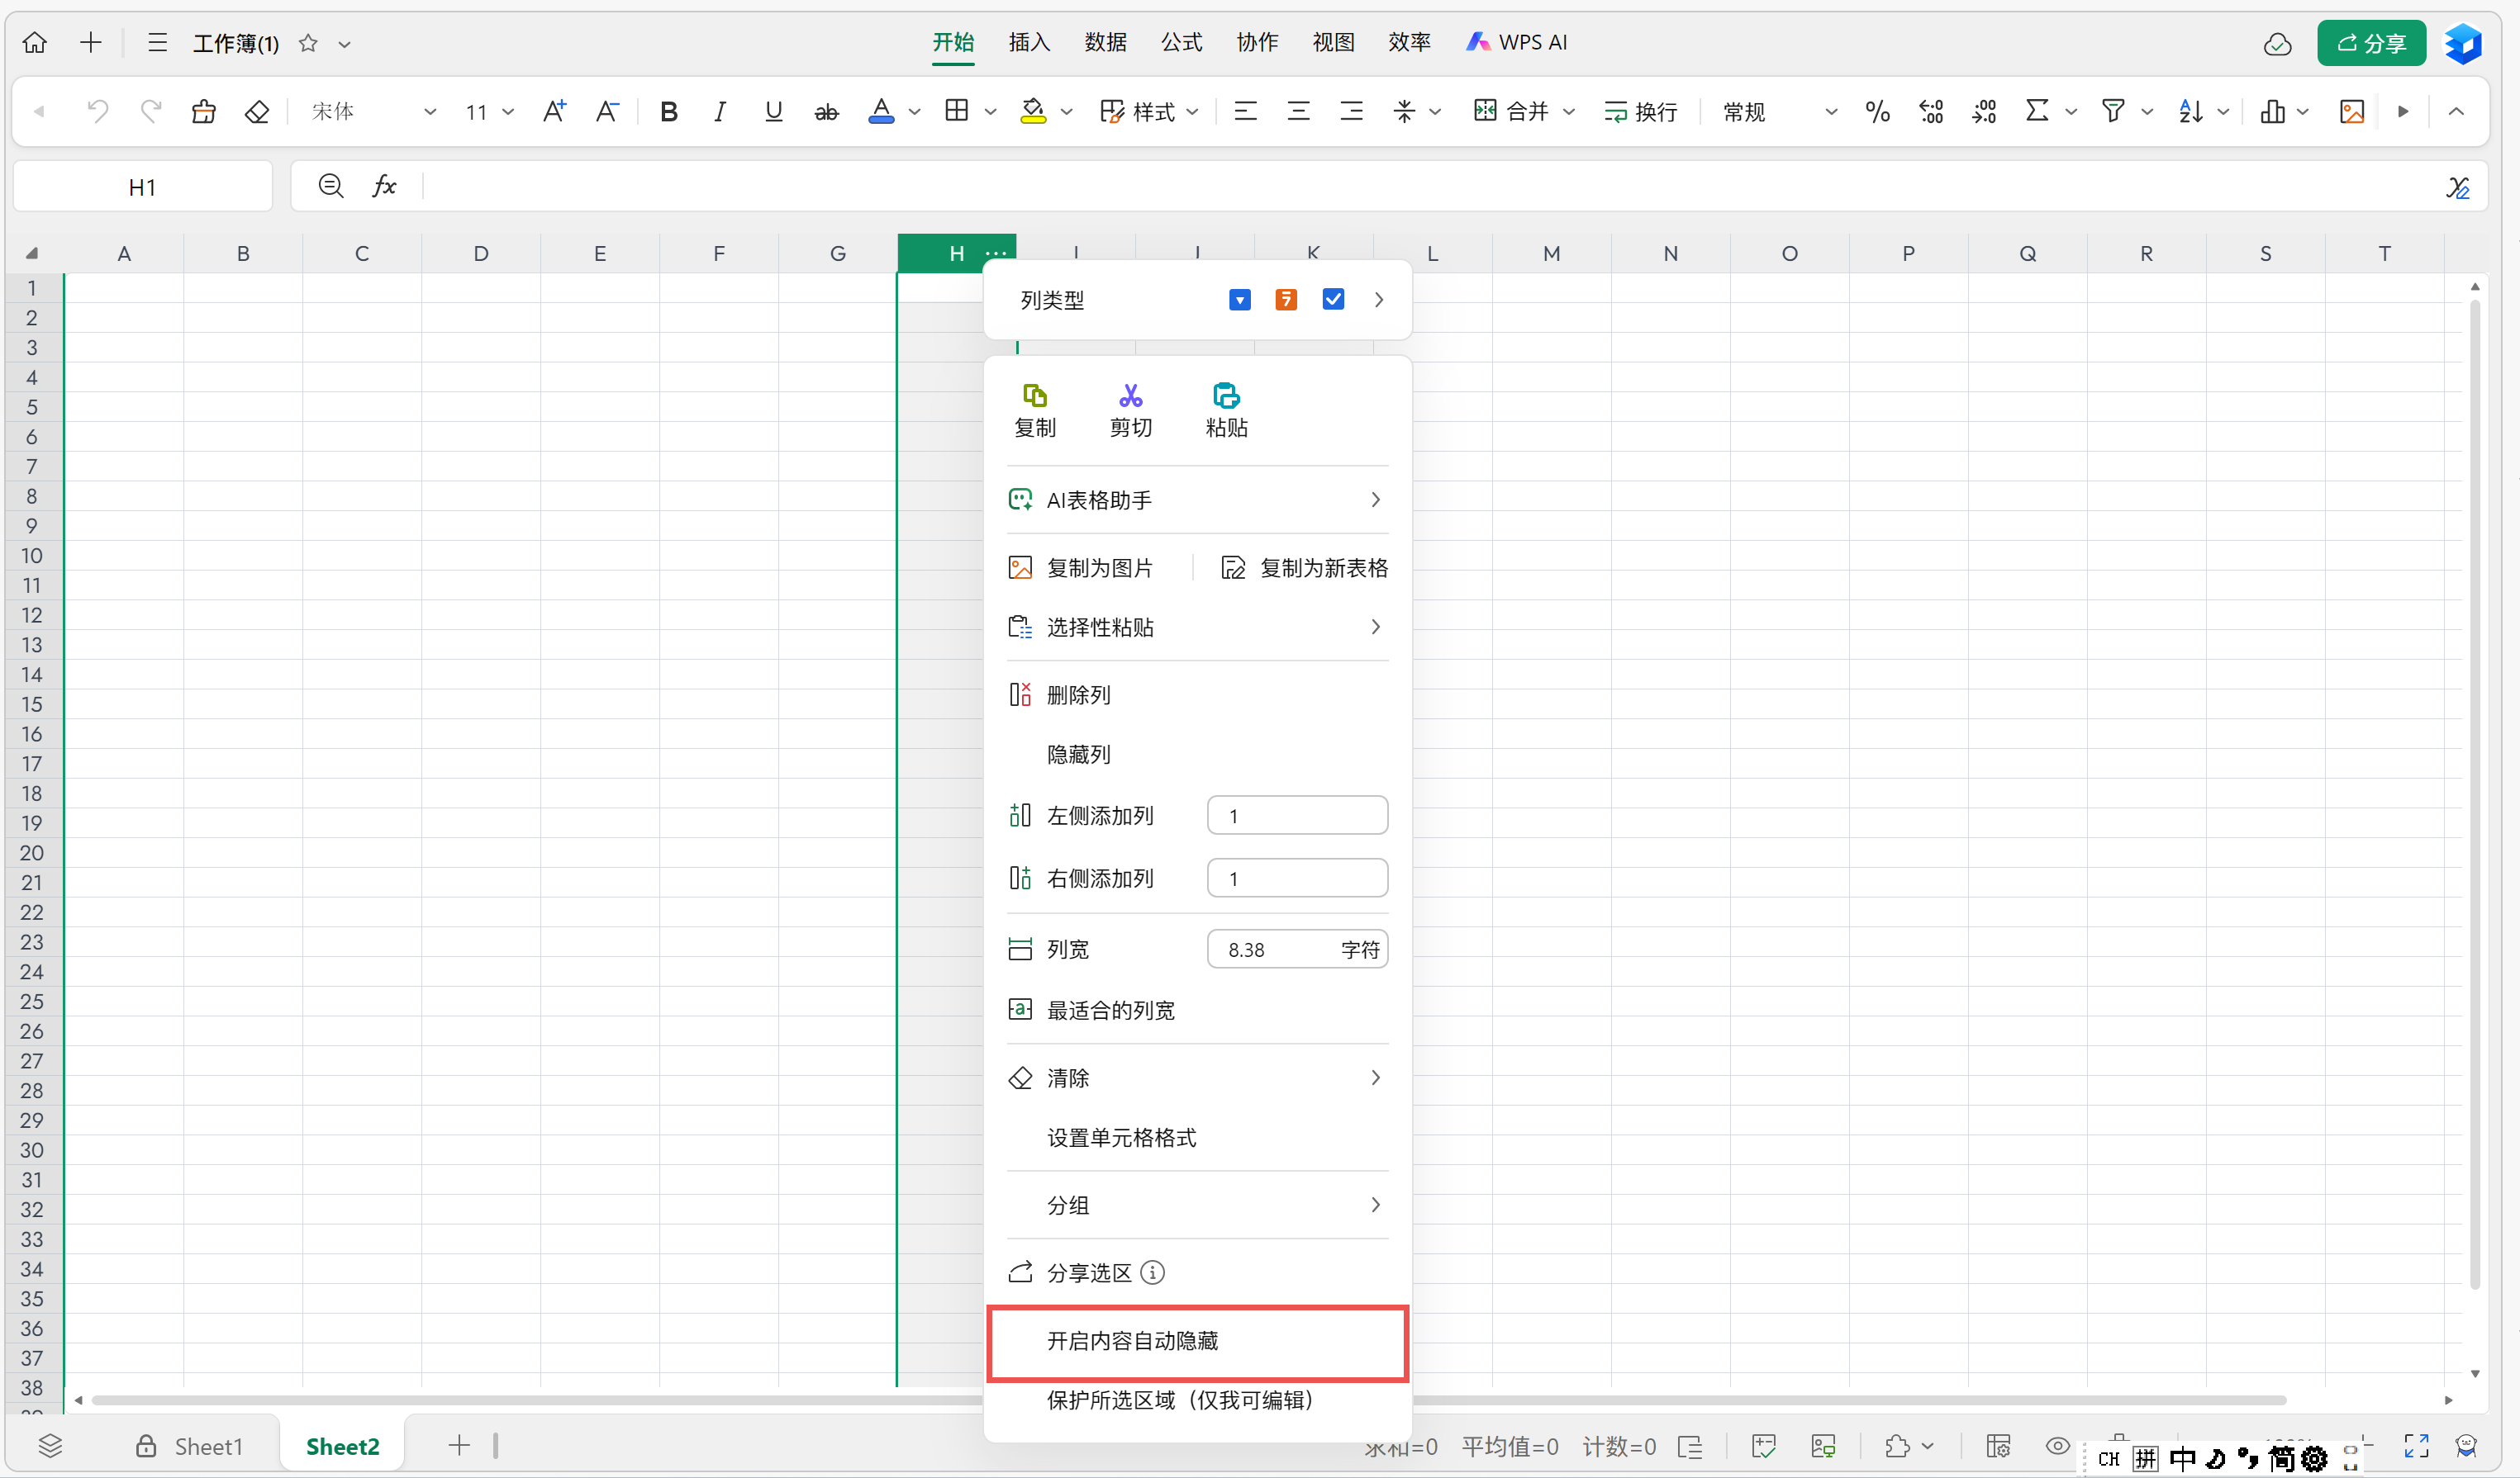Click the green 分享 button
This screenshot has width=2520, height=1478.
point(2371,43)
